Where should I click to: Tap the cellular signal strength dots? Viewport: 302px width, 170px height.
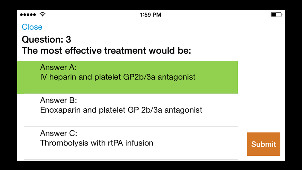point(28,14)
